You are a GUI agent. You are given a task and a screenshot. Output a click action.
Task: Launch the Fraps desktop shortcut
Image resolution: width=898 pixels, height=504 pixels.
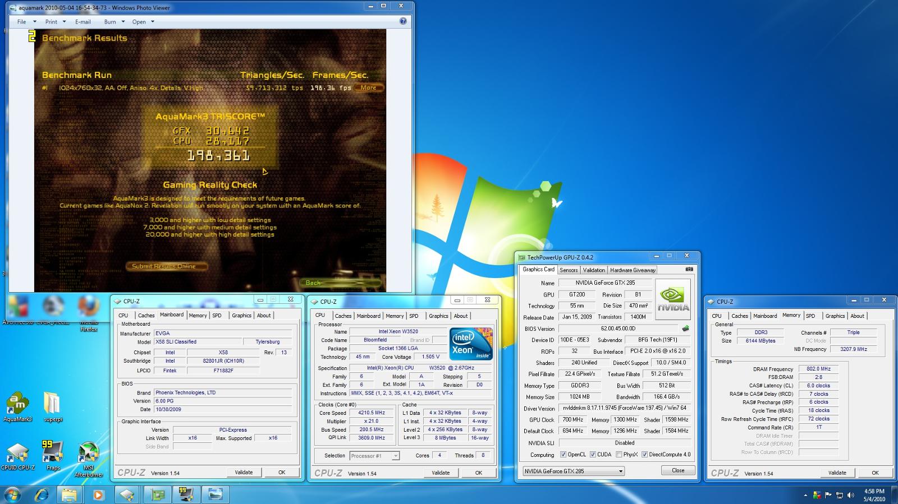point(52,456)
